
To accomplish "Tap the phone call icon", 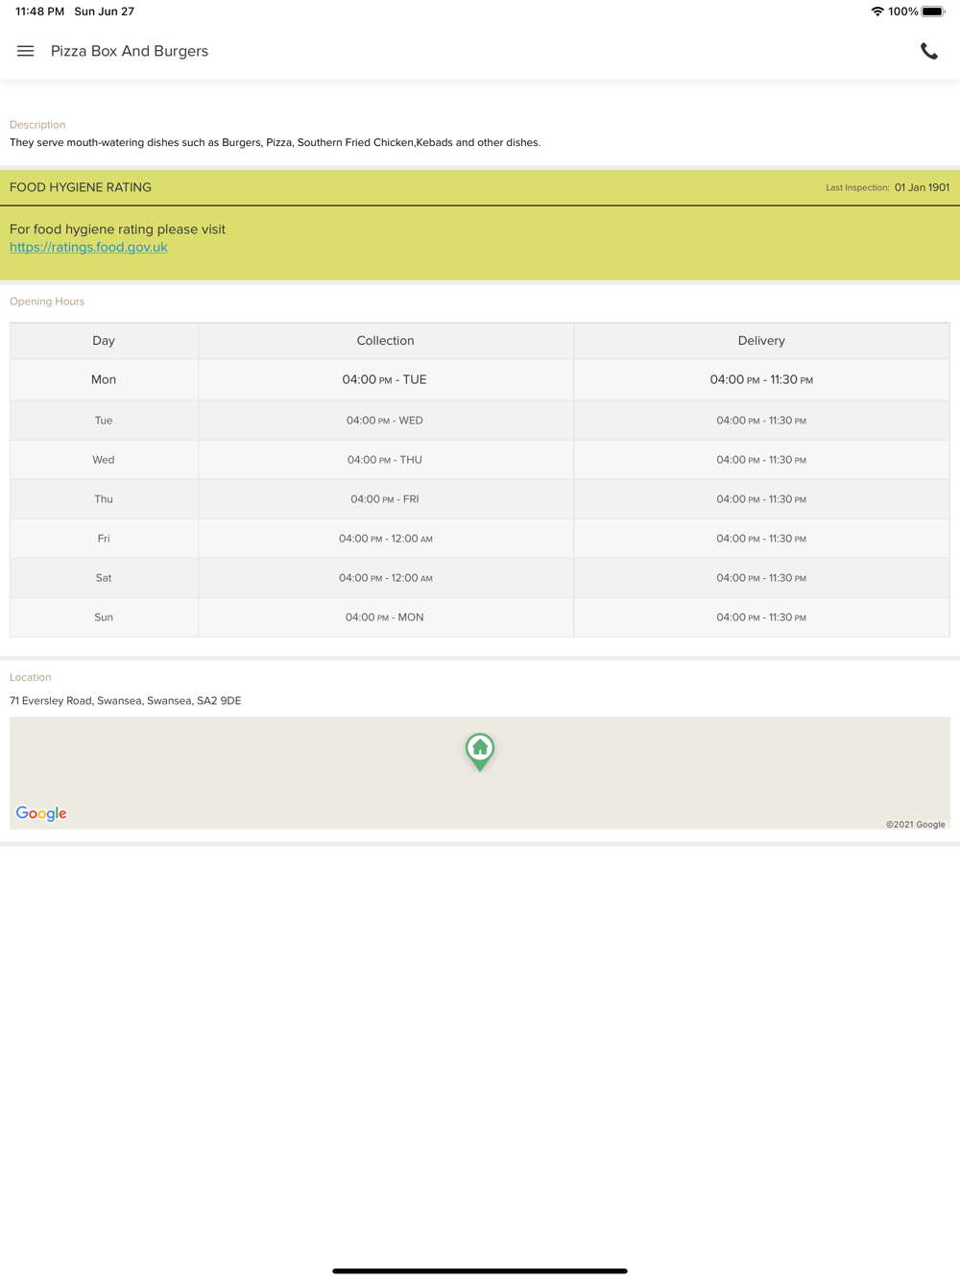I will [929, 52].
